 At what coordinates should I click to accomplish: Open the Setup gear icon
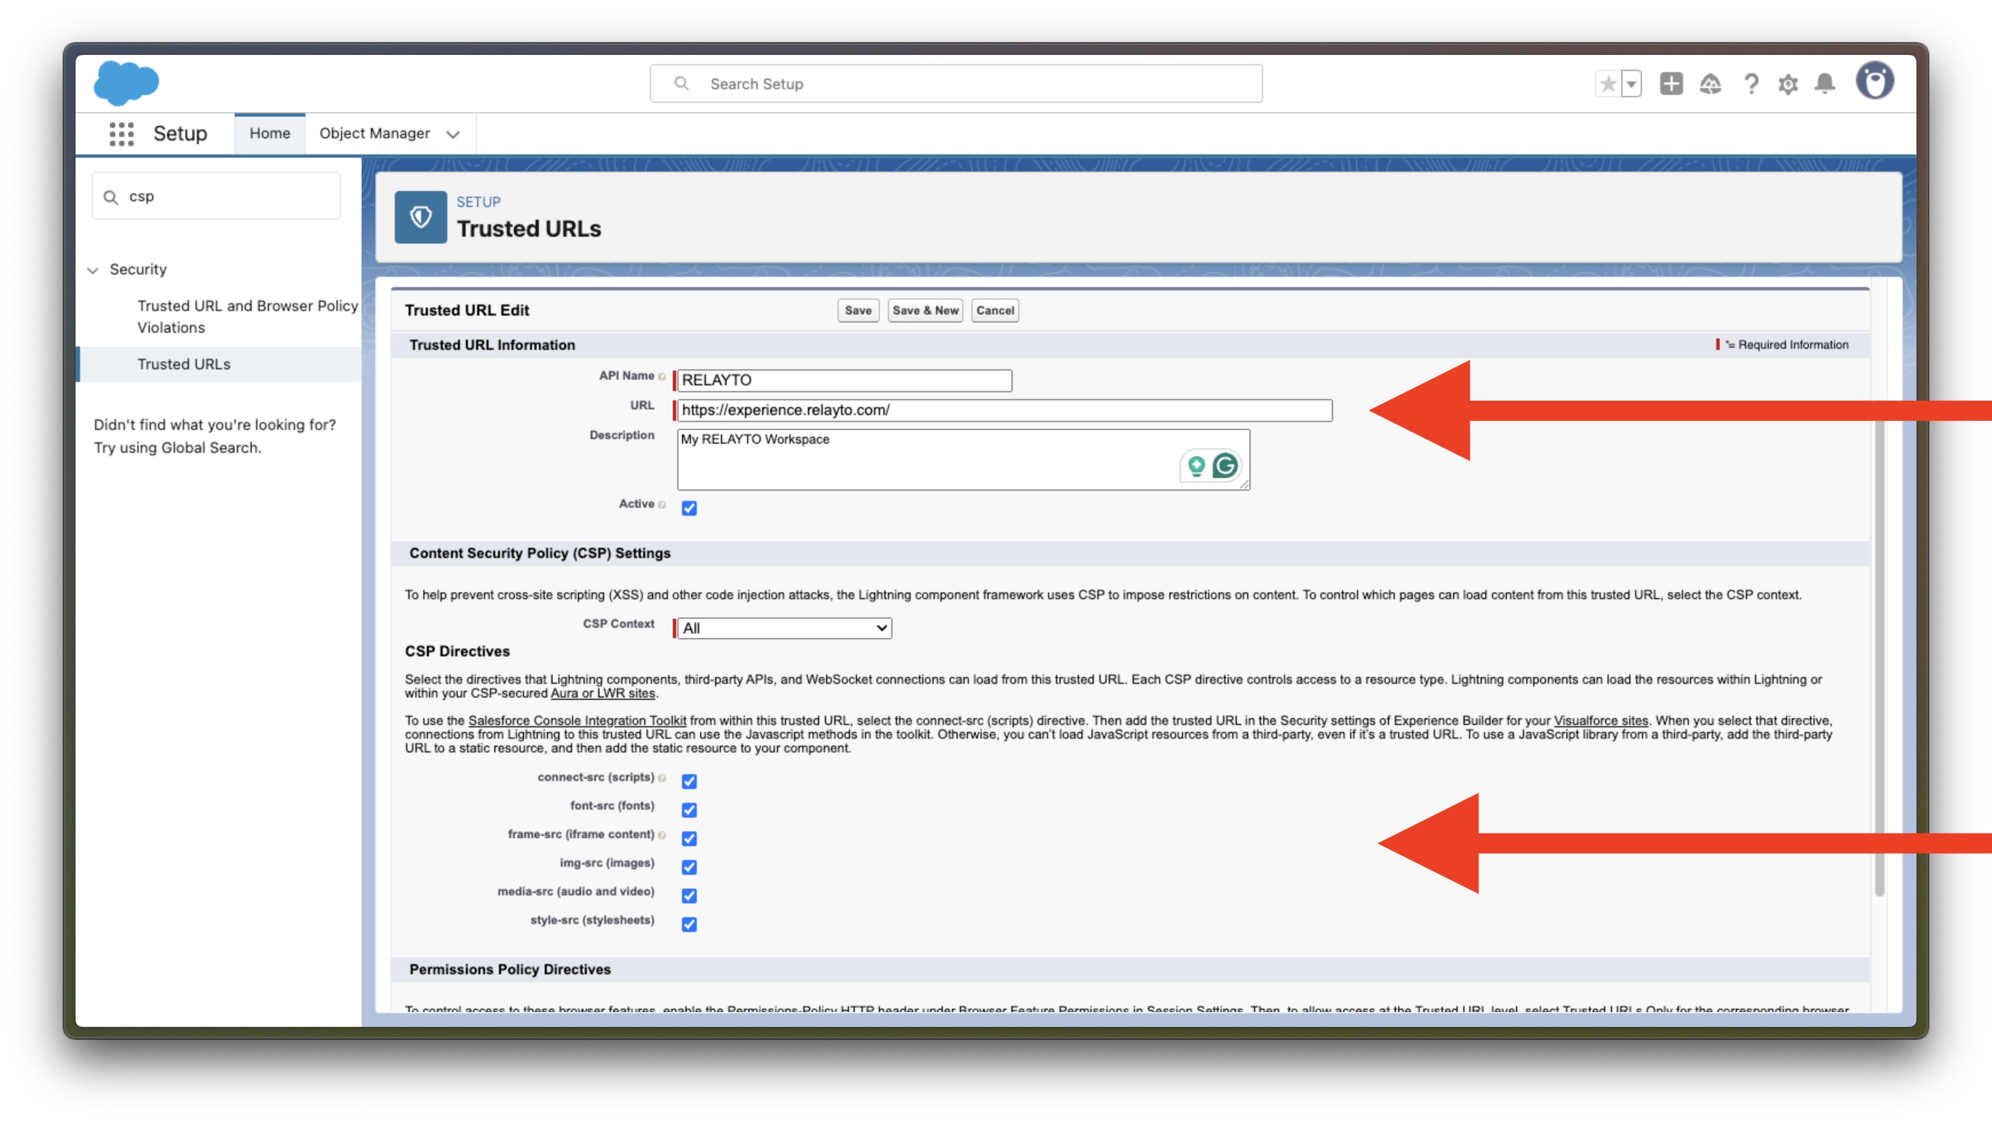click(x=1788, y=83)
